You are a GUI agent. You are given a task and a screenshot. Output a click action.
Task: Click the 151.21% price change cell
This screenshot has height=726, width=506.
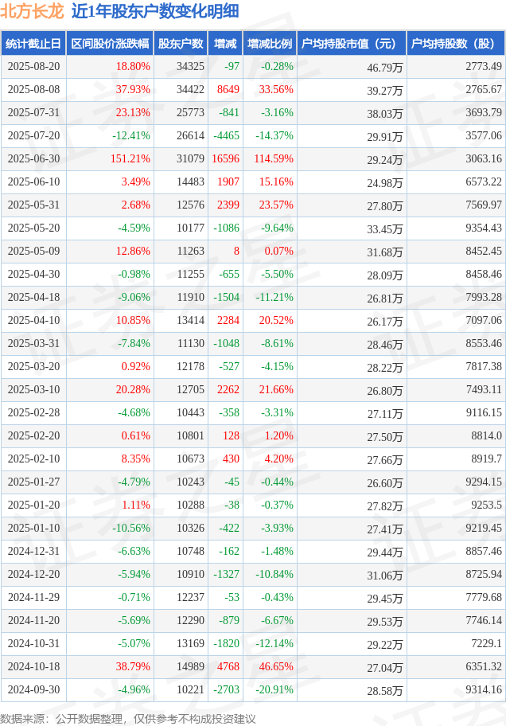tap(130, 159)
